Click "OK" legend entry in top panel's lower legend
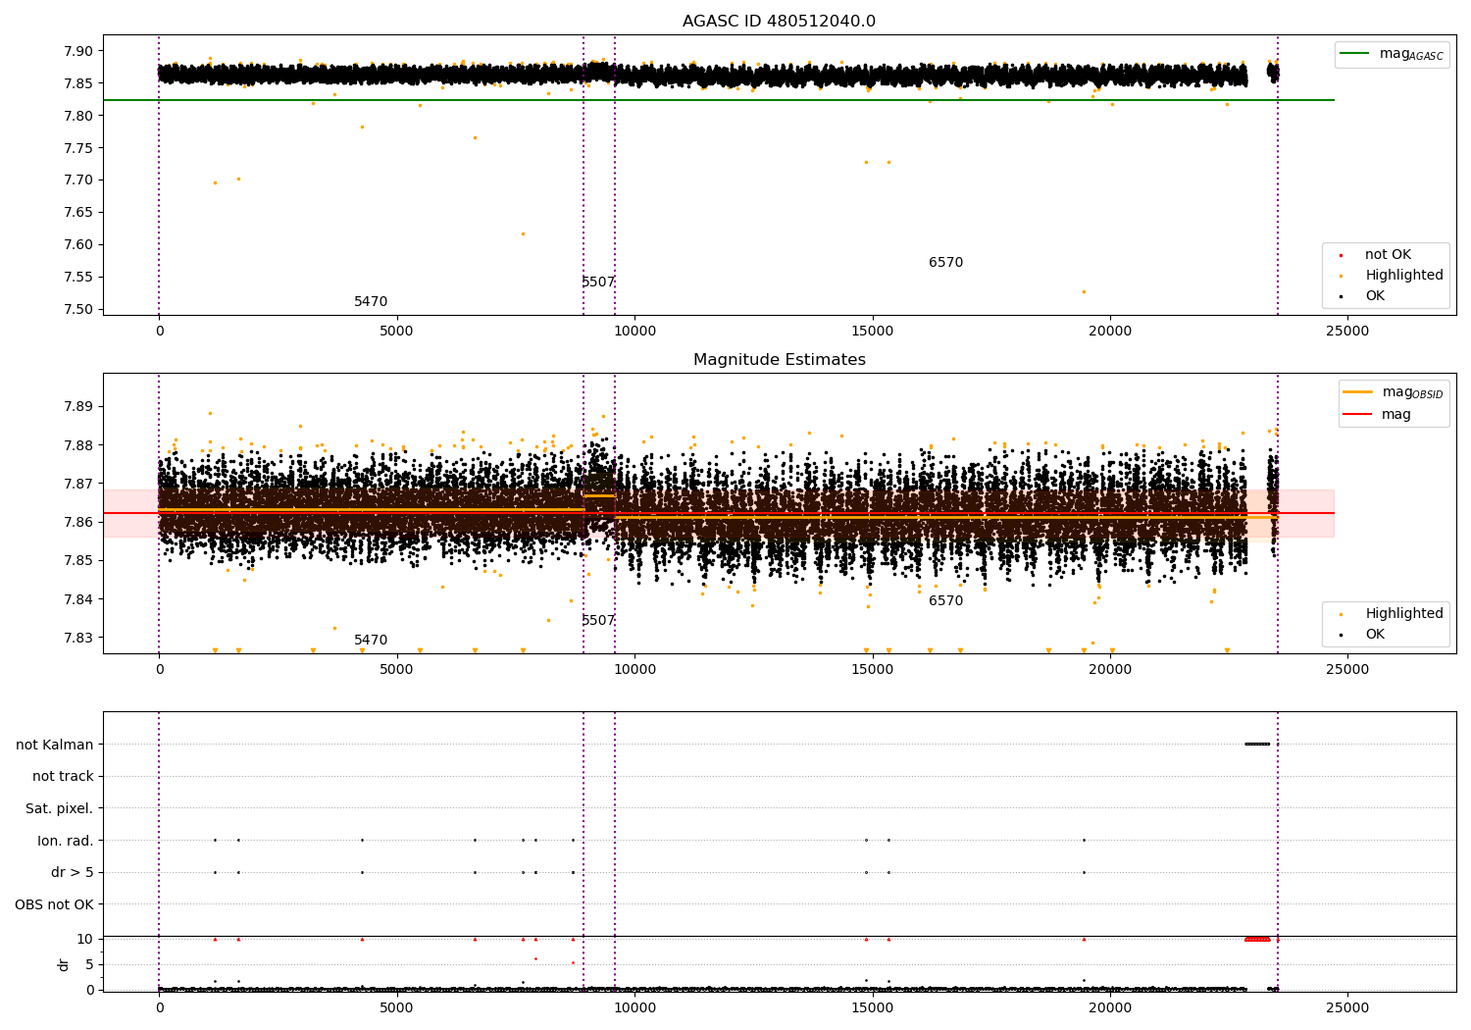The image size is (1471, 1030). pos(1363,296)
